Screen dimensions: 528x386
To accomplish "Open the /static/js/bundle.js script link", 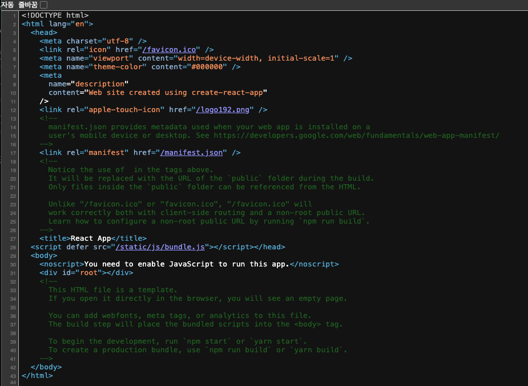I will coord(160,247).
